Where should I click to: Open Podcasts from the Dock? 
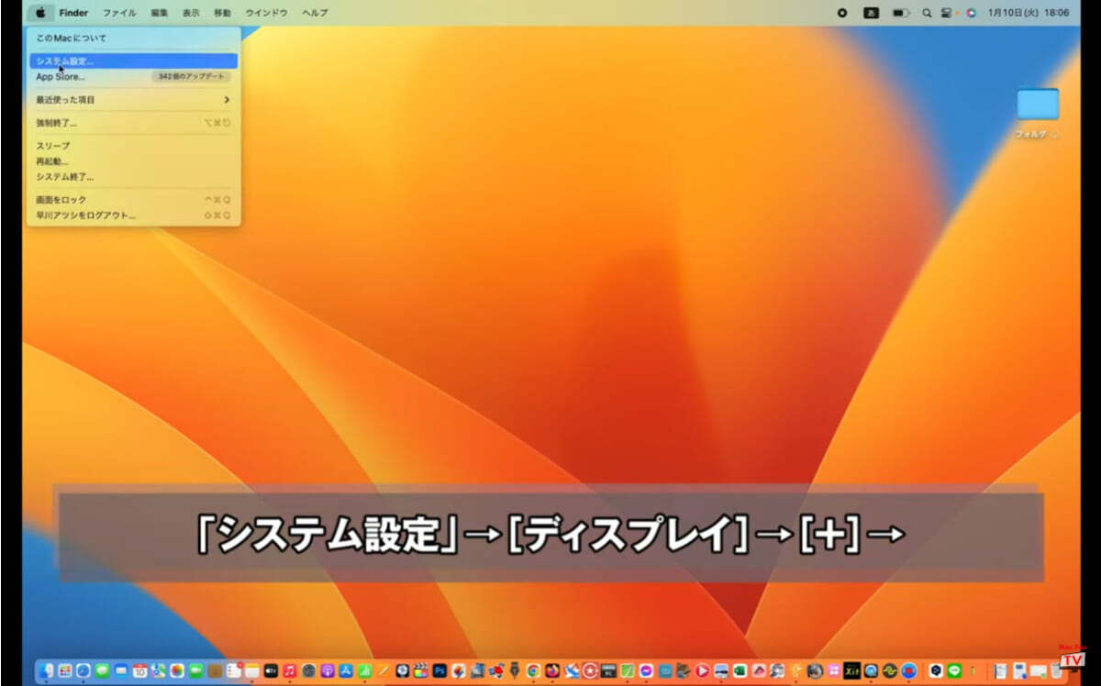coord(328,670)
